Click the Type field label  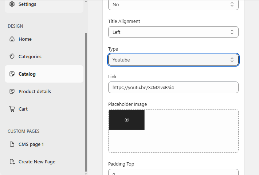(x=113, y=49)
